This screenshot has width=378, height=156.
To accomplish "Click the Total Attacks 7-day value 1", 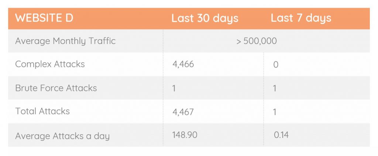I will pos(275,112).
